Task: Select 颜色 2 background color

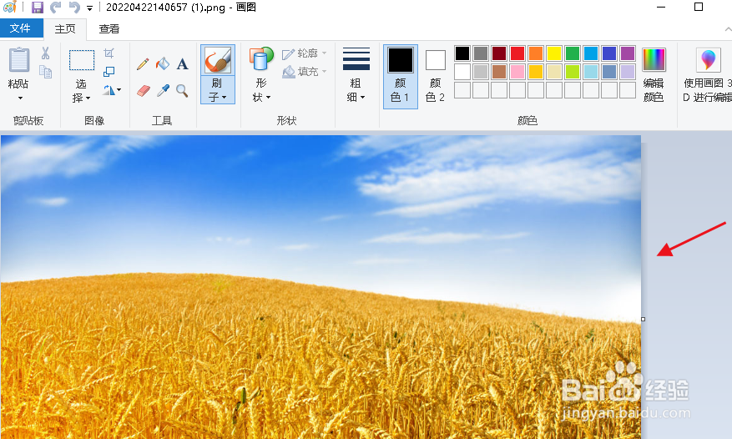Action: (x=435, y=77)
